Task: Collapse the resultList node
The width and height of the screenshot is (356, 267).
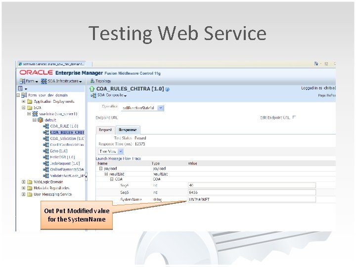Action: point(106,174)
